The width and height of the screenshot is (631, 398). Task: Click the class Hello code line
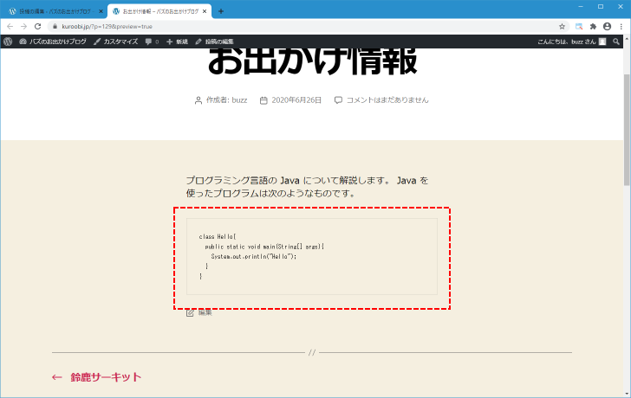point(218,236)
